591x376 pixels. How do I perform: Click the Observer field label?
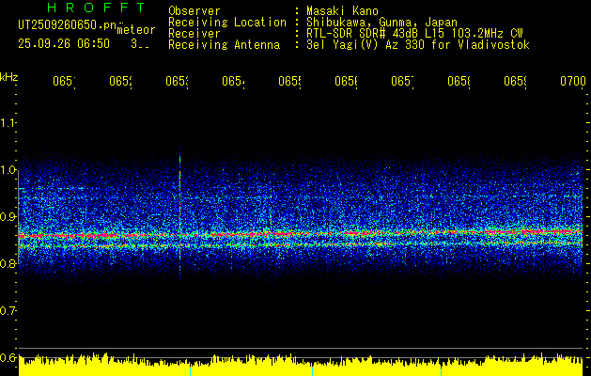[194, 10]
